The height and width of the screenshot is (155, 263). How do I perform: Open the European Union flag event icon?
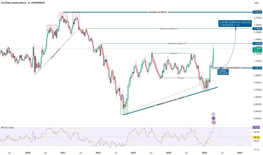(213, 118)
